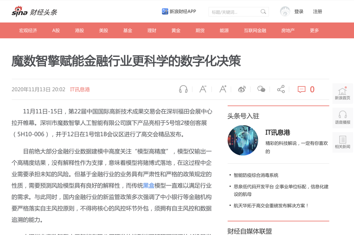Click the 登录 link
This screenshot has width=354, height=235.
click(299, 11)
